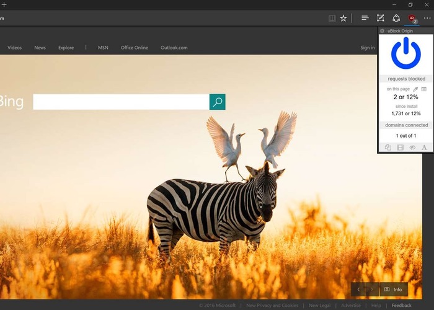Open Edge More actions ellipsis menu
Screen dimensions: 434x310
[427, 18]
